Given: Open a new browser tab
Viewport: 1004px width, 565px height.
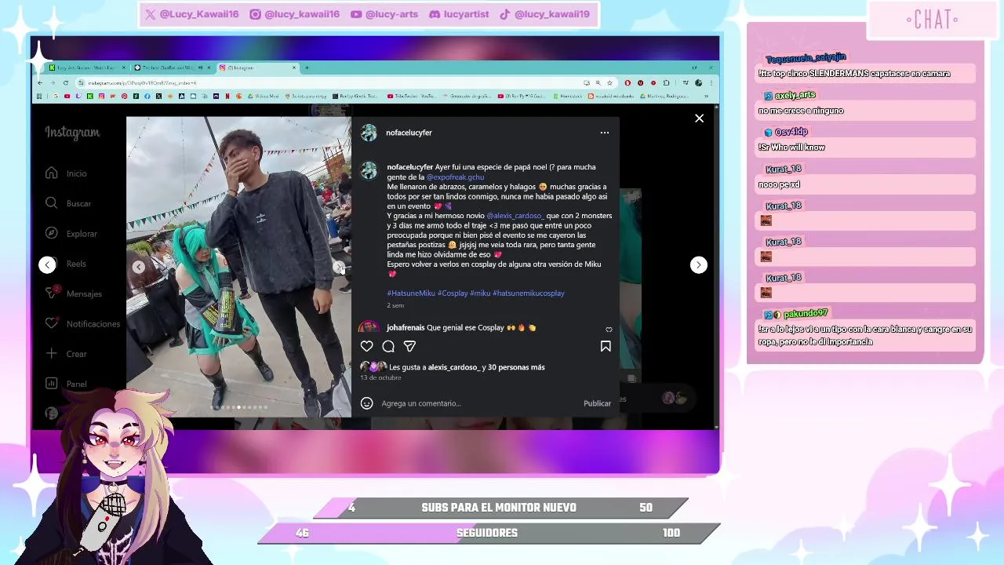Looking at the screenshot, I should 307,67.
